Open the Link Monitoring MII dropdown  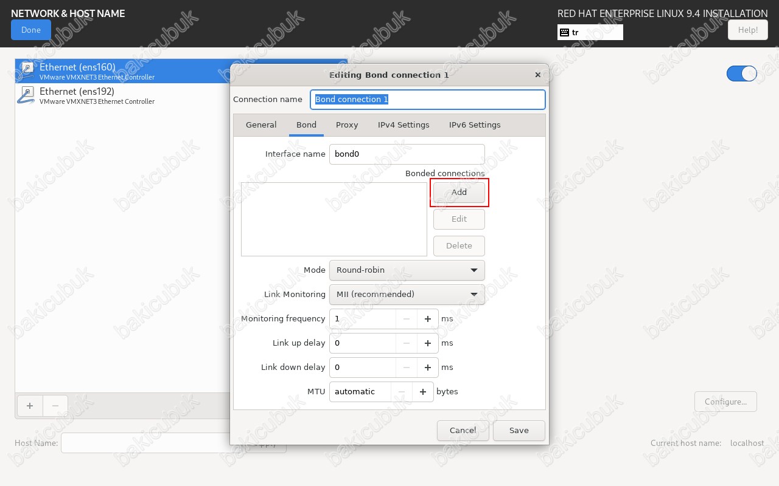407,295
